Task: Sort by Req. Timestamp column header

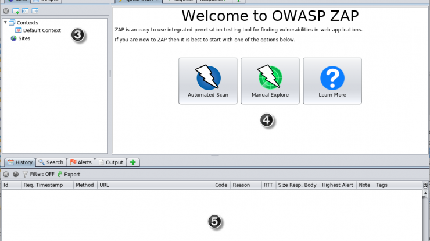Action: [x=48, y=185]
